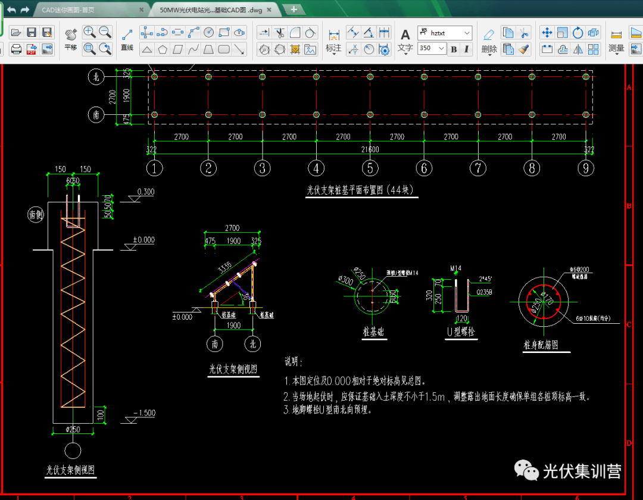Click the Mirror tool icon

tap(578, 49)
